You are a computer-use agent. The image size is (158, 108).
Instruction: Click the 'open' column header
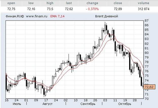point(11,3)
